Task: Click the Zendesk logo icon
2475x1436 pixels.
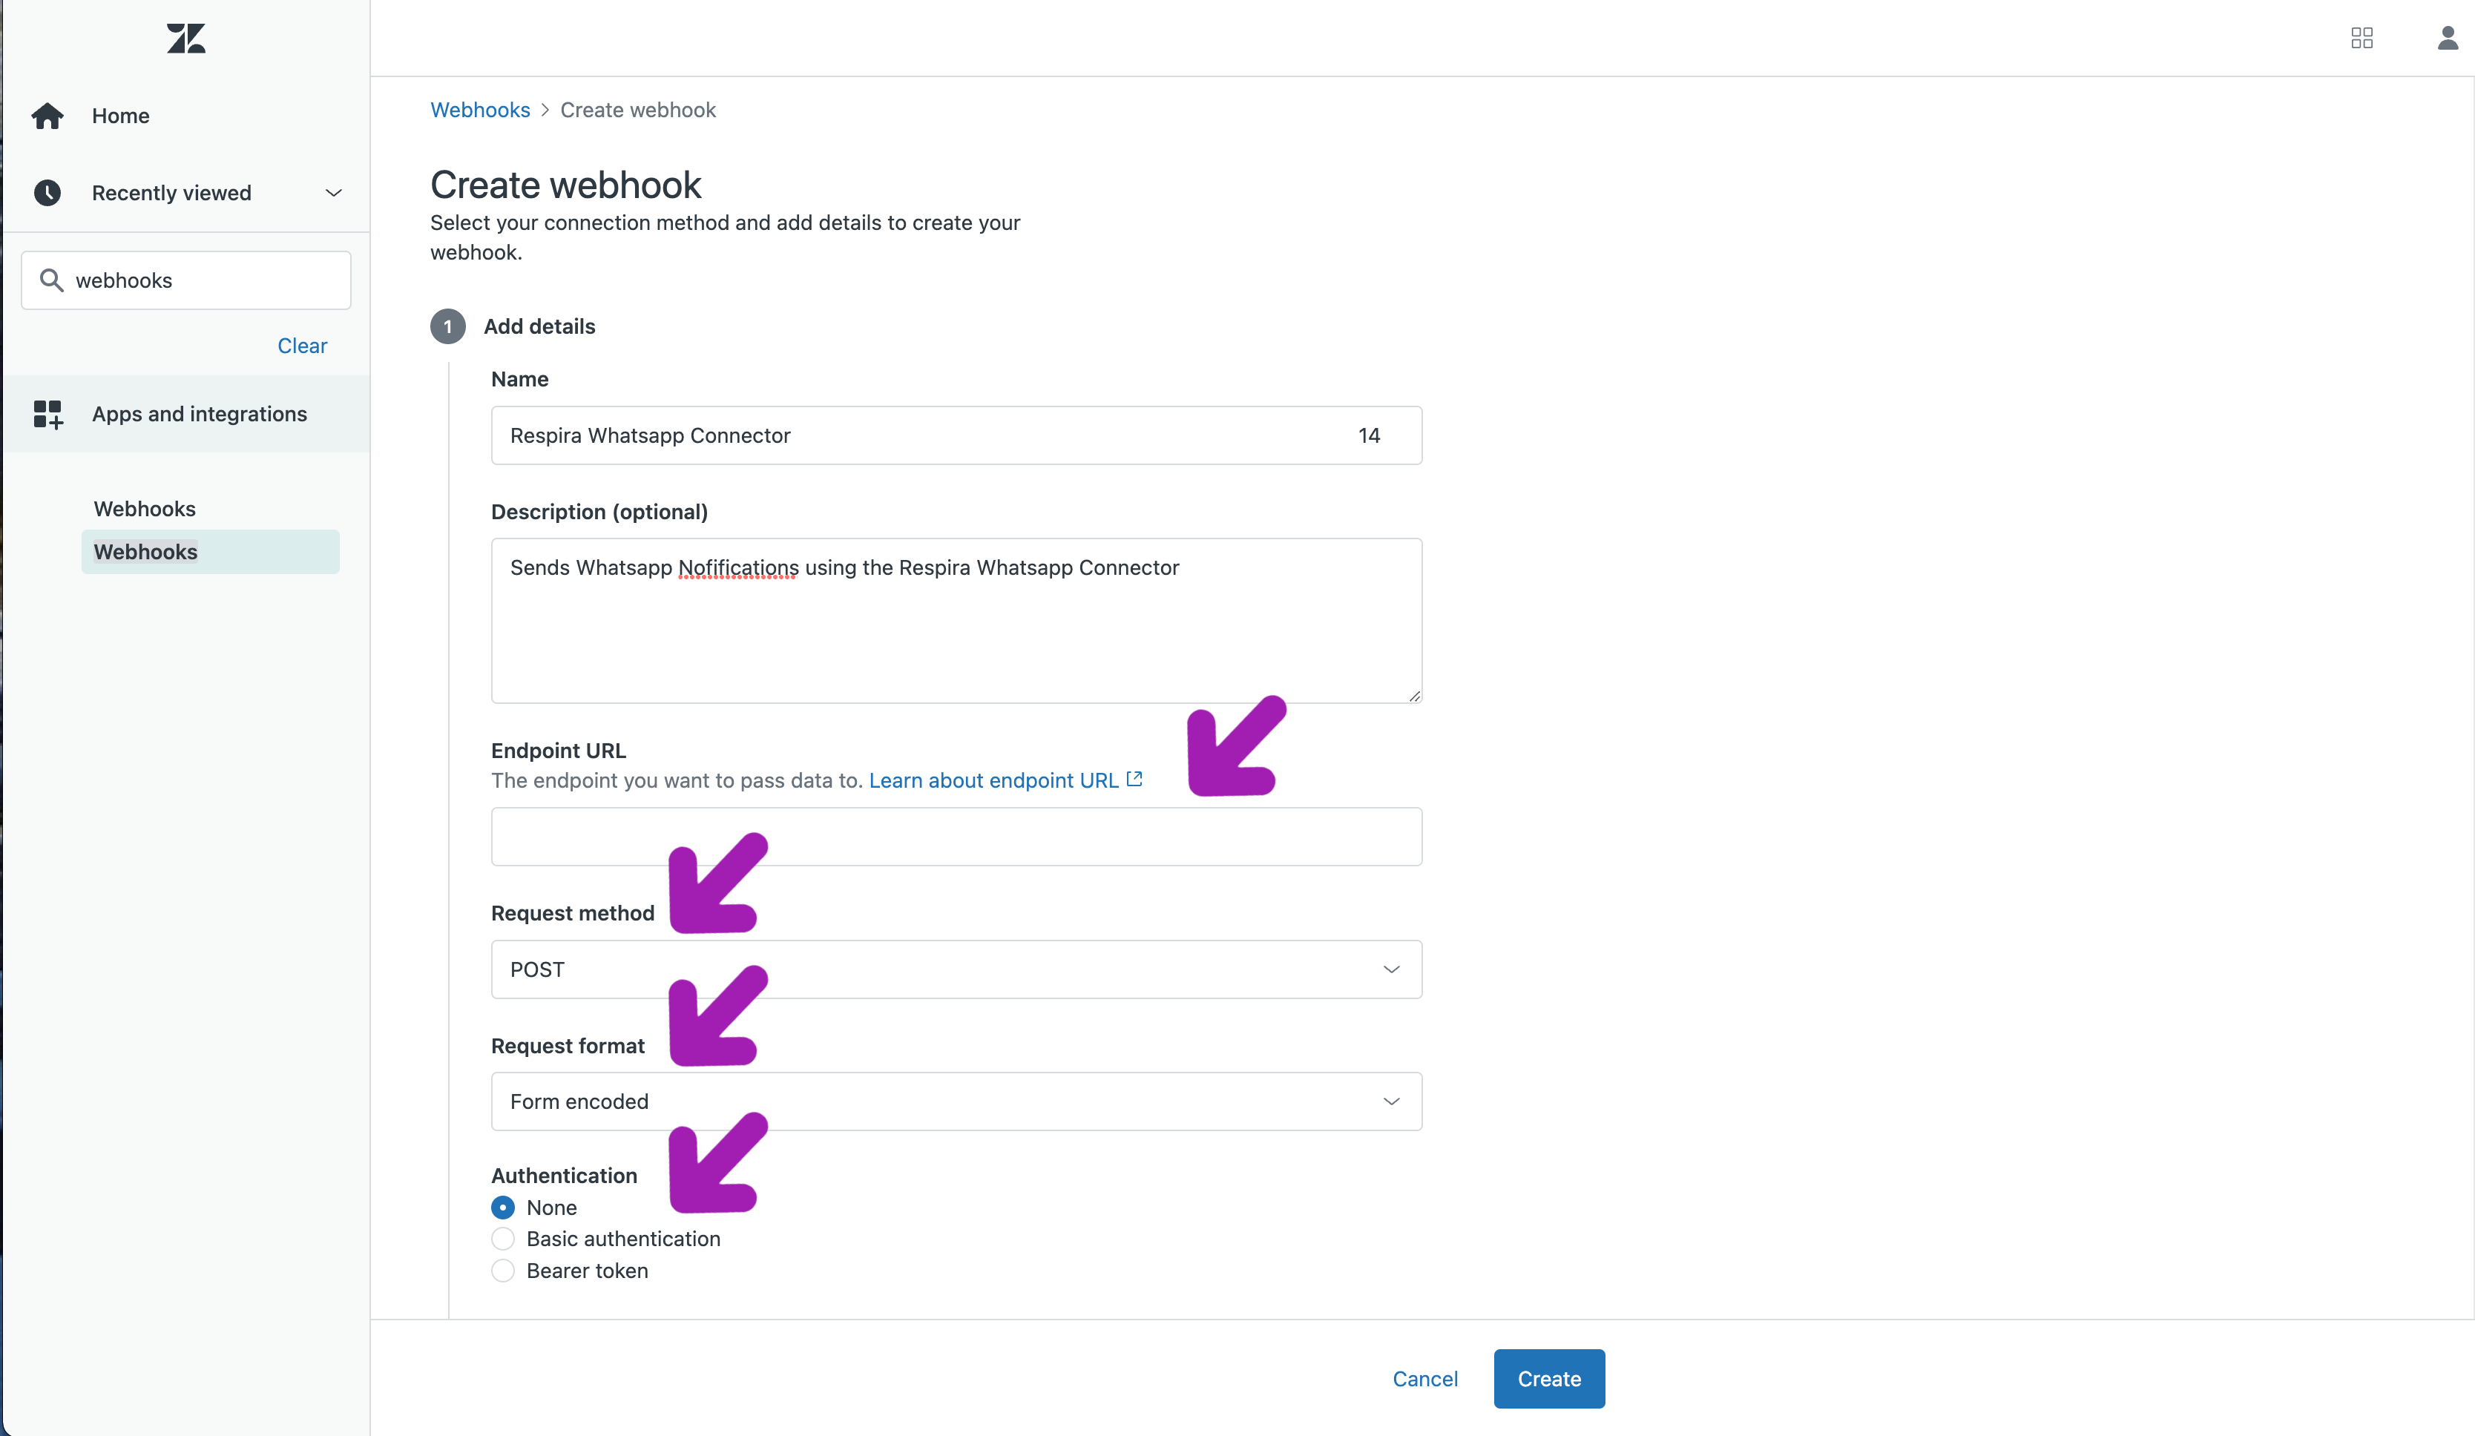Action: click(185, 39)
